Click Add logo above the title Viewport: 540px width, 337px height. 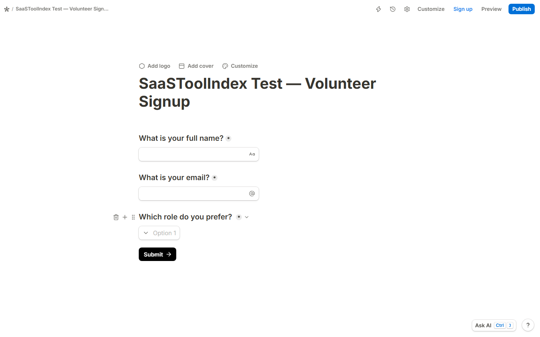click(154, 66)
